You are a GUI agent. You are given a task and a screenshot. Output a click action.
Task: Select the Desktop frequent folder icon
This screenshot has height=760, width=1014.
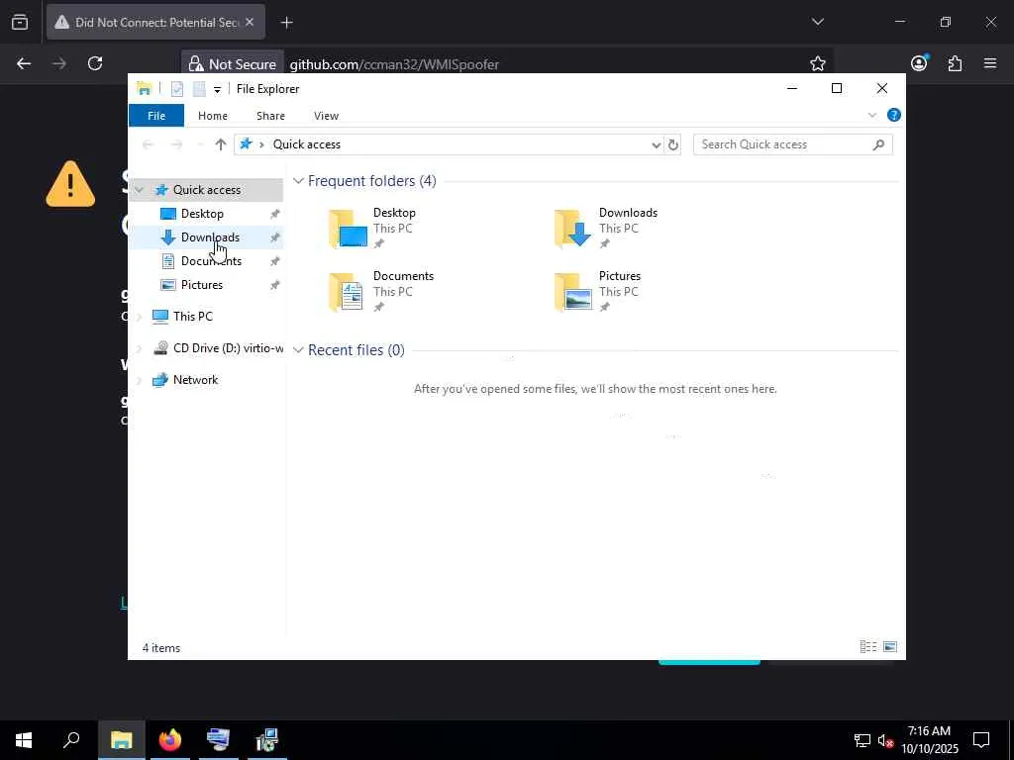point(348,229)
